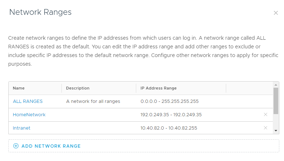Click the network ranges table scrollbar thumb

tap(276, 100)
